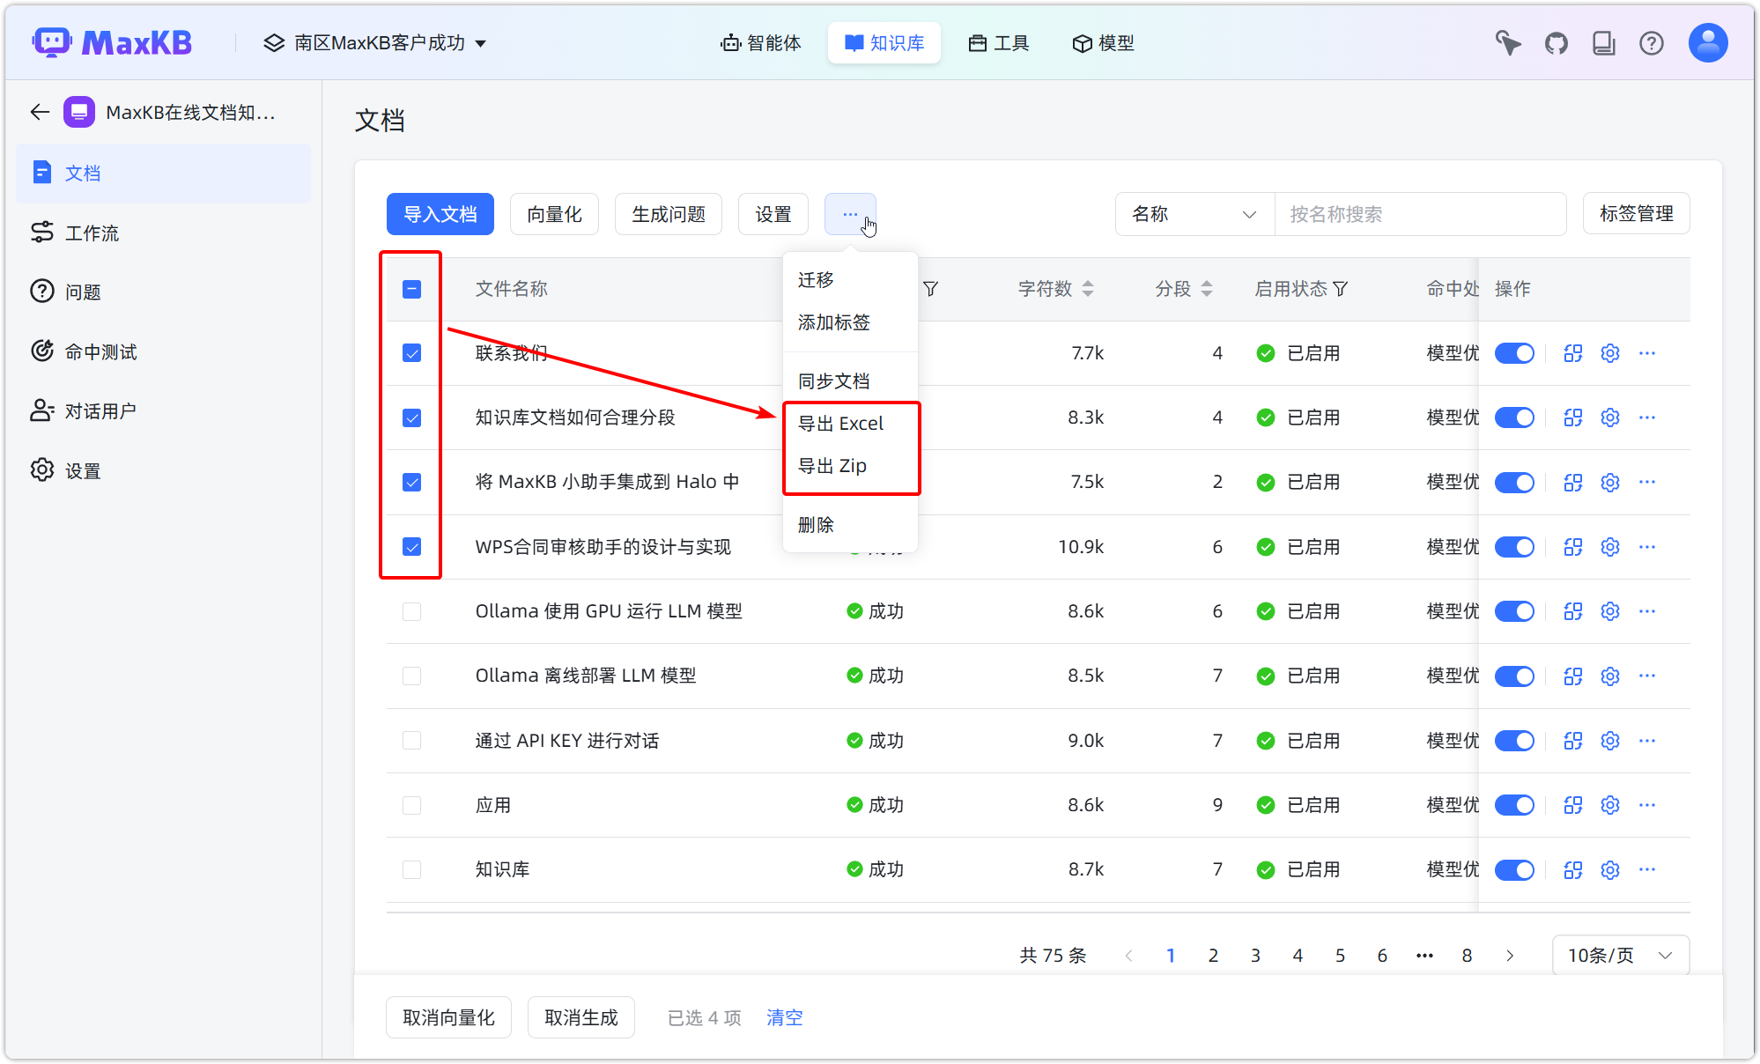This screenshot has height=1064, width=1760.
Task: Open MaxKB's GitHub repository icon
Action: [x=1556, y=42]
